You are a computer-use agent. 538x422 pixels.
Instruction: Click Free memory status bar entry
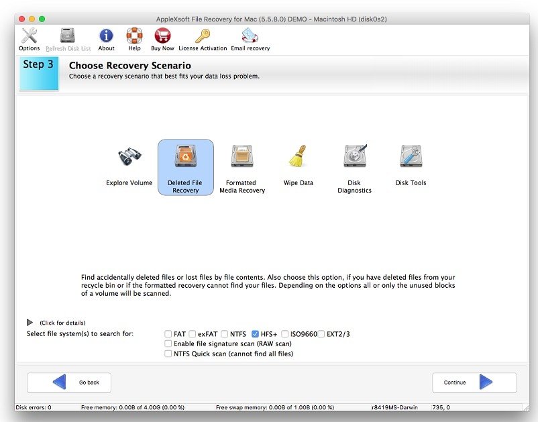(x=133, y=407)
